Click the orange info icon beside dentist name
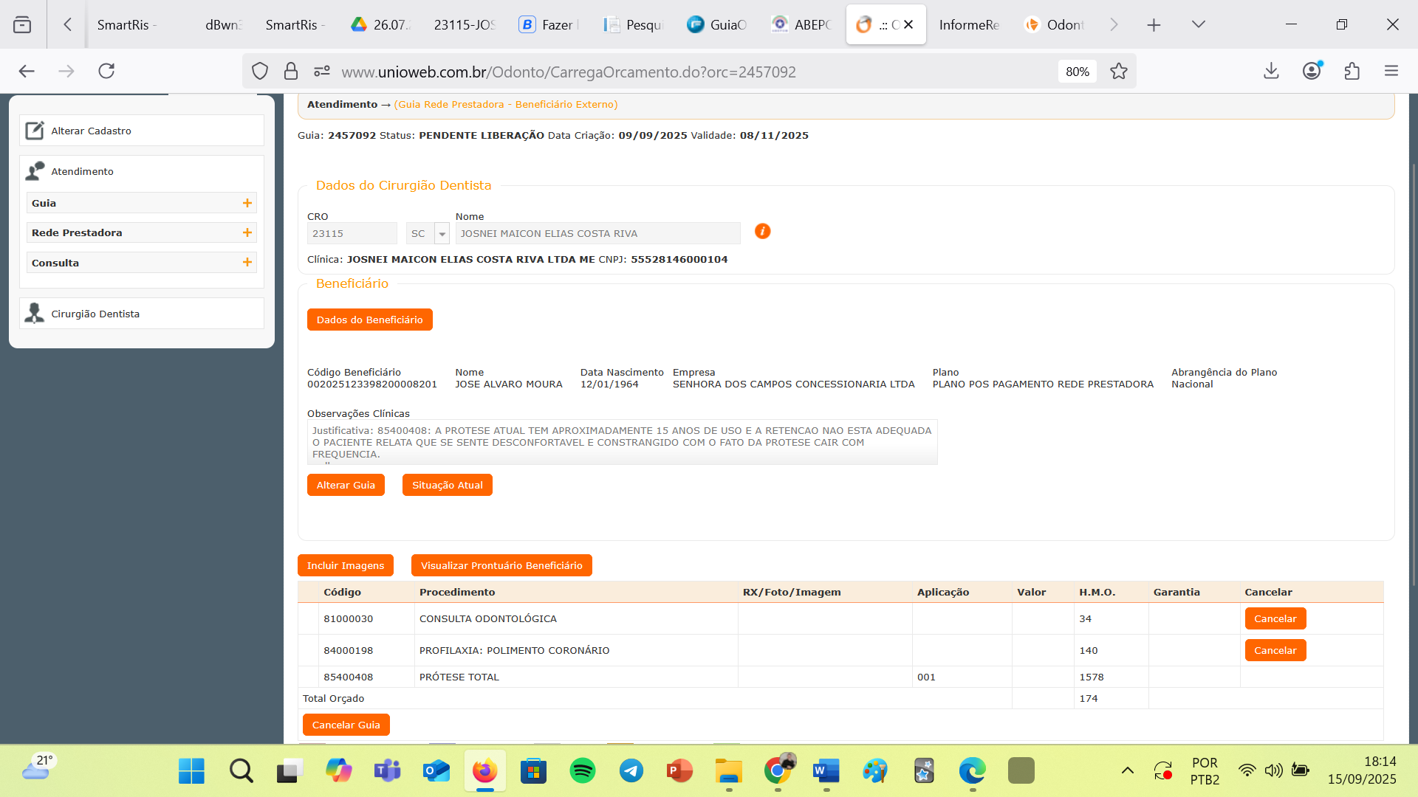 tap(762, 232)
